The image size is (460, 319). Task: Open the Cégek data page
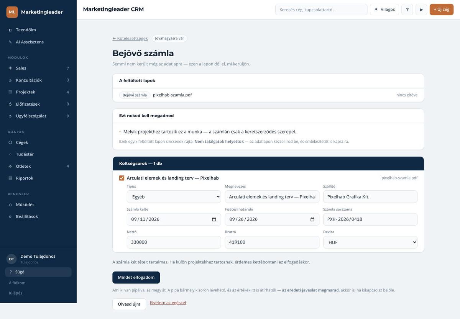point(38,142)
